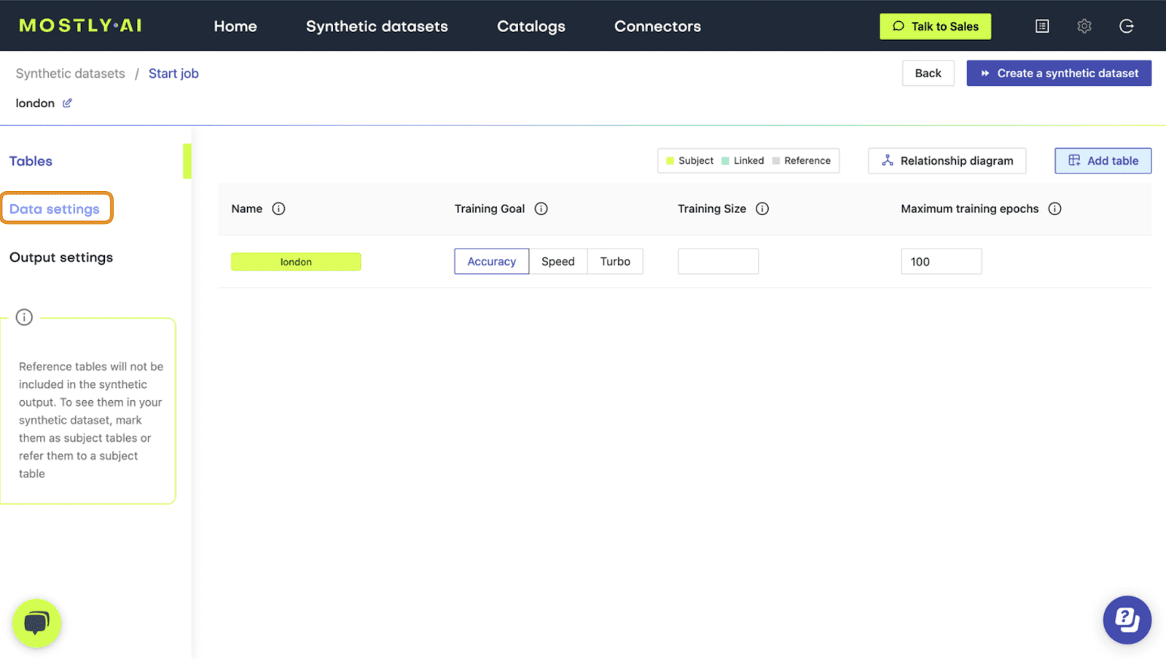Show info for Training Size column
Screen dimensions: 1166x659
(762, 208)
